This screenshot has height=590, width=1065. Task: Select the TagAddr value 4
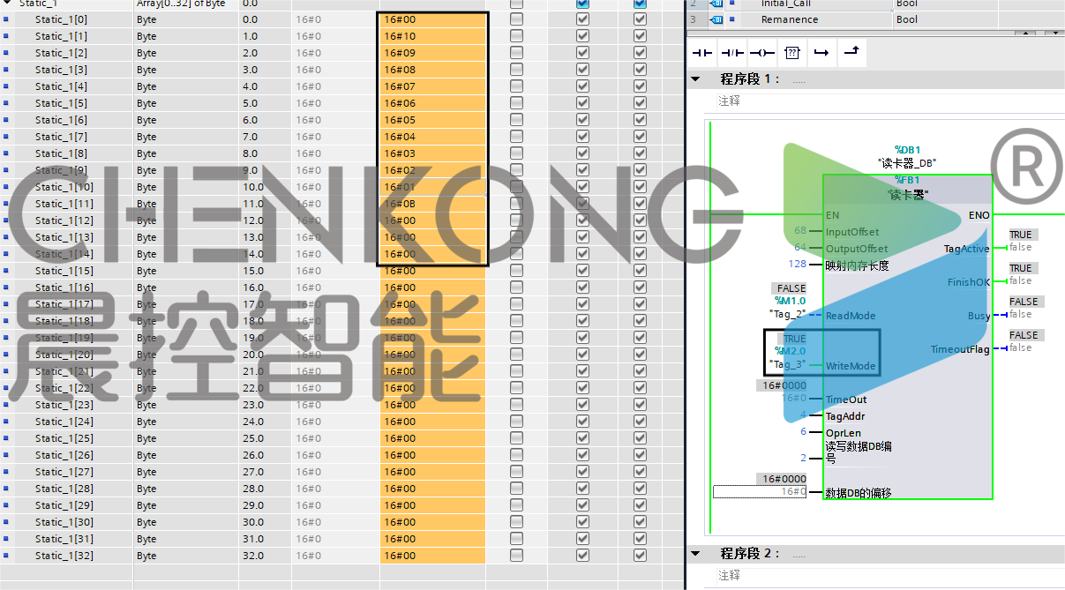click(804, 415)
